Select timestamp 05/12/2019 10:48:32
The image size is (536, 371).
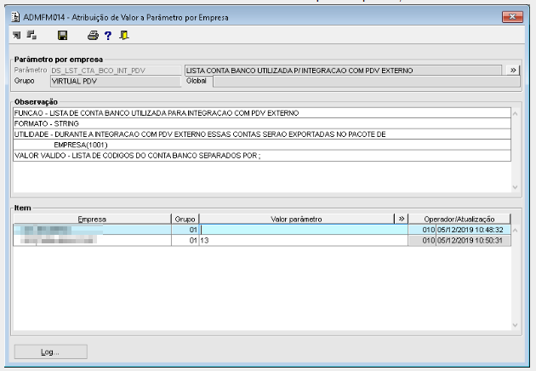[x=473, y=230]
